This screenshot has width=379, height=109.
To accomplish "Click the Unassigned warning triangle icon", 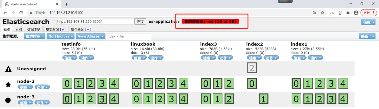I will (x=8, y=69).
